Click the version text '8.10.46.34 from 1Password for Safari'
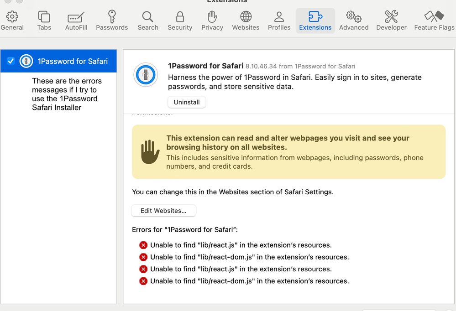The image size is (456, 311). 300,66
